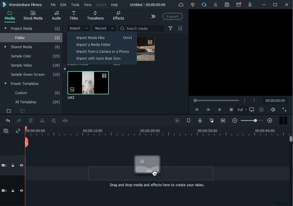Select Import from a Camera or a Phone
The image size is (293, 206).
[102, 52]
